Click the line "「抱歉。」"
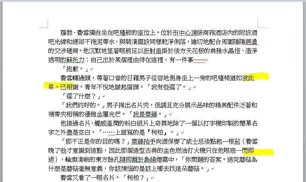 75,69
